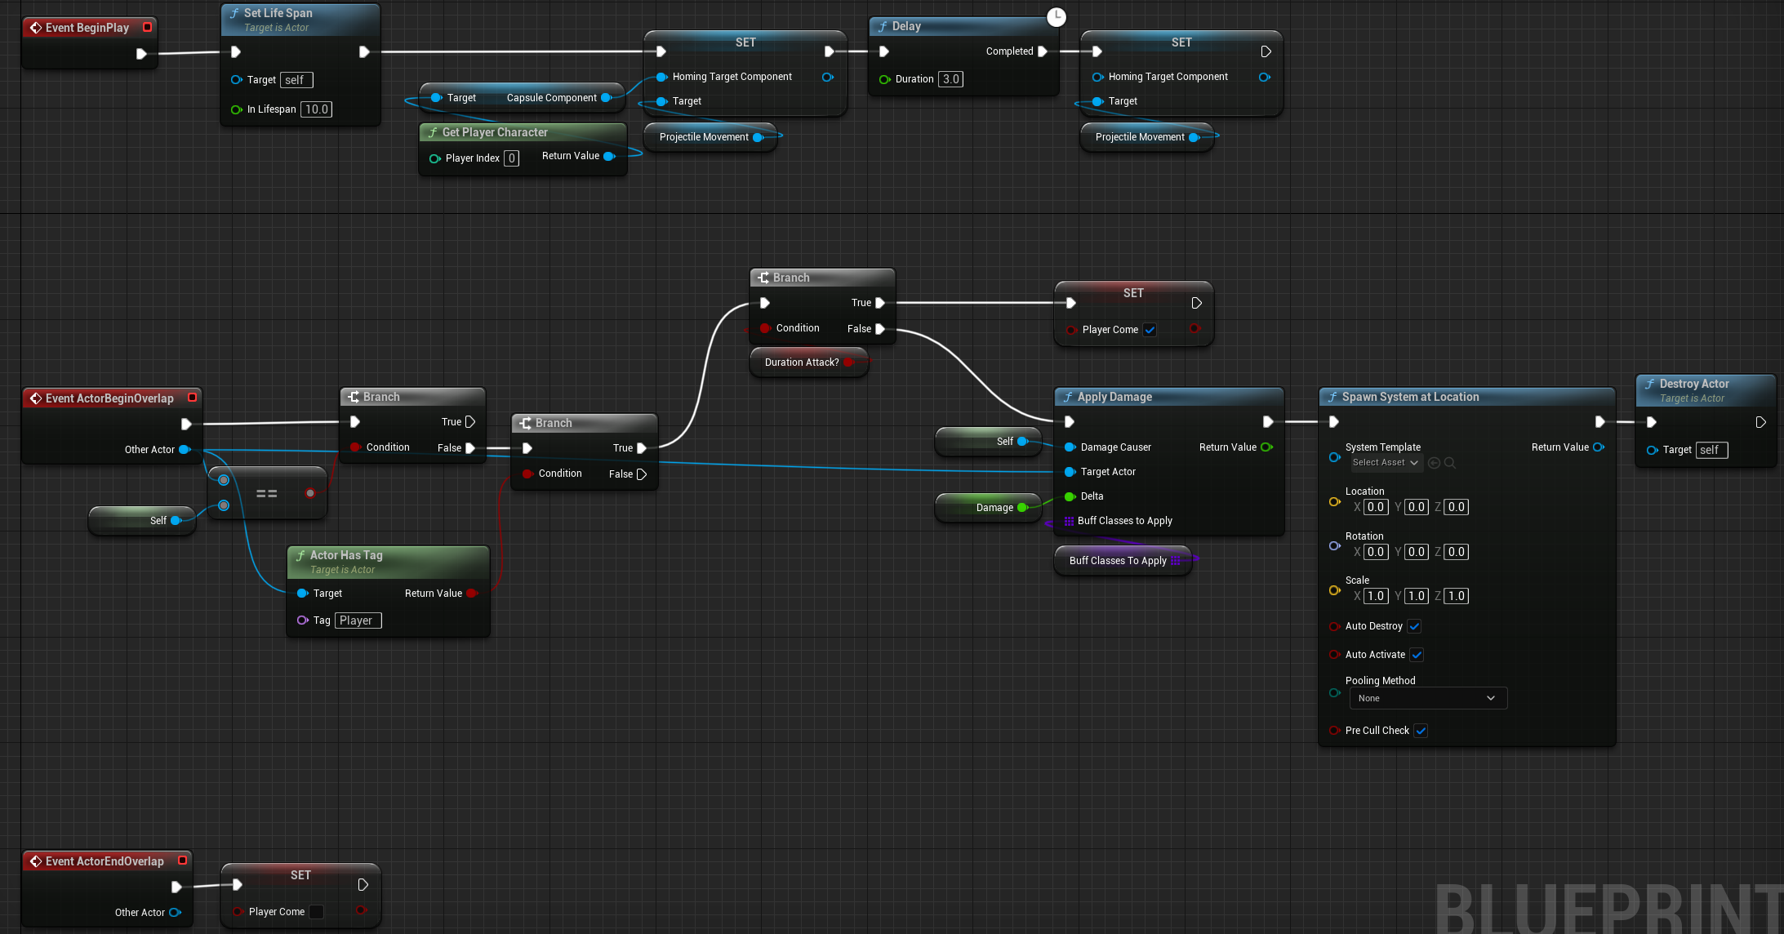Viewport: 1784px width, 934px height.
Task: Click the Tag field containing Player
Action: point(358,620)
